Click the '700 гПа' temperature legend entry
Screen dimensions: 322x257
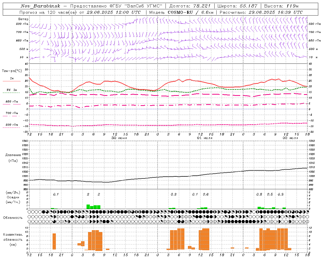[x=12, y=113]
